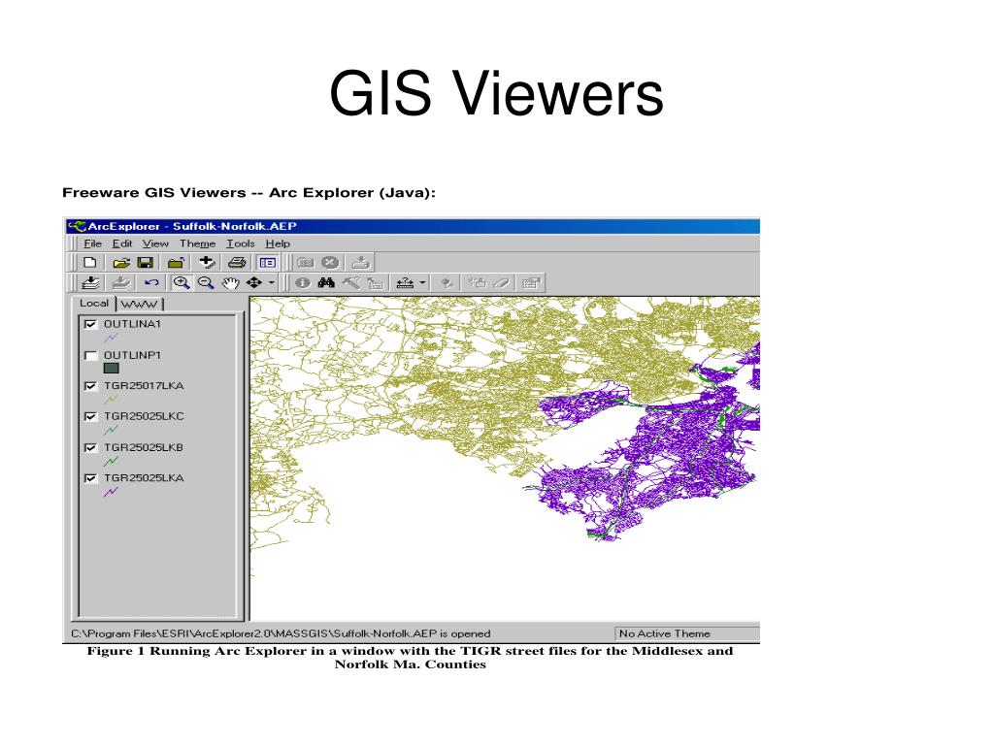Viewport: 994px width, 745px height.
Task: Click the greyed-out round X stop icon
Action: click(x=330, y=262)
